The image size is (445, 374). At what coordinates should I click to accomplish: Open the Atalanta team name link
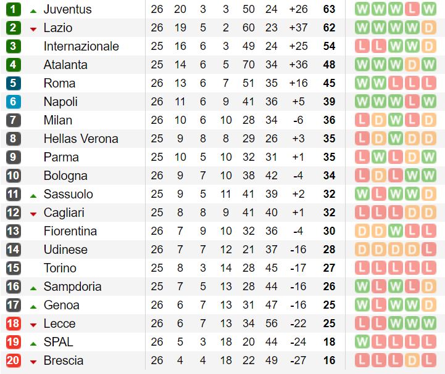[x=65, y=65]
